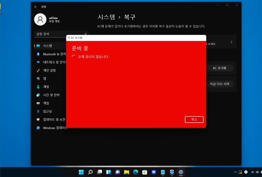Go back with the Settings back arrow

pyautogui.click(x=36, y=7)
